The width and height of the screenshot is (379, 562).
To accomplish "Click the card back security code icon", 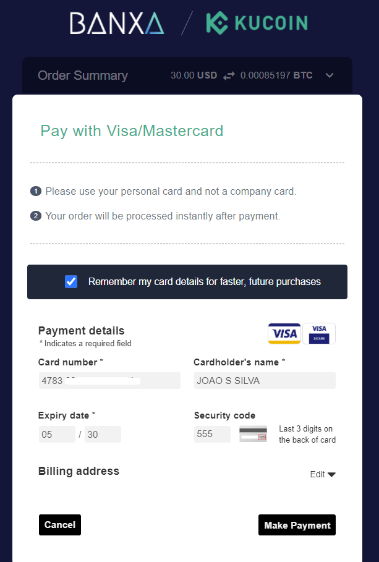I will tap(253, 434).
